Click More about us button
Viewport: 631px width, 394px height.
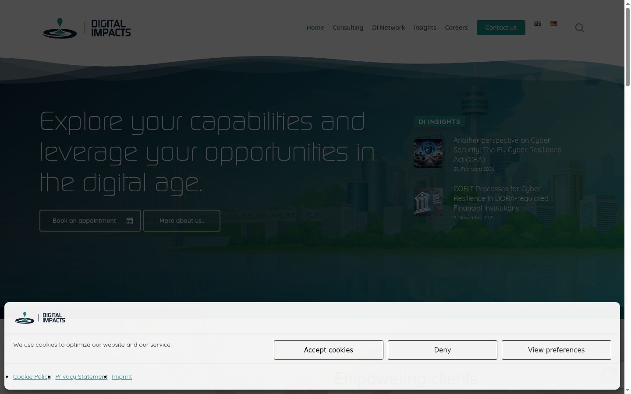182,221
